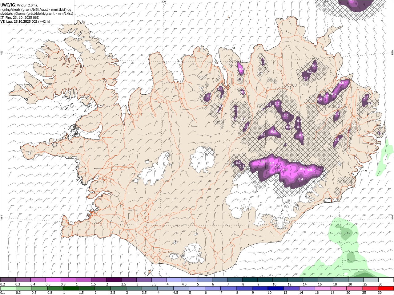Click the dark teal 8 swatch, top row

point(250,280)
